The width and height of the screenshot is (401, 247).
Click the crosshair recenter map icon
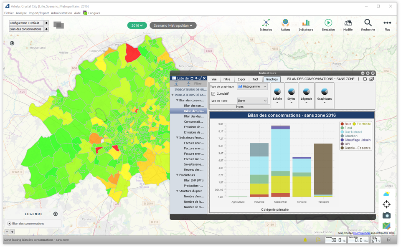(x=386, y=204)
